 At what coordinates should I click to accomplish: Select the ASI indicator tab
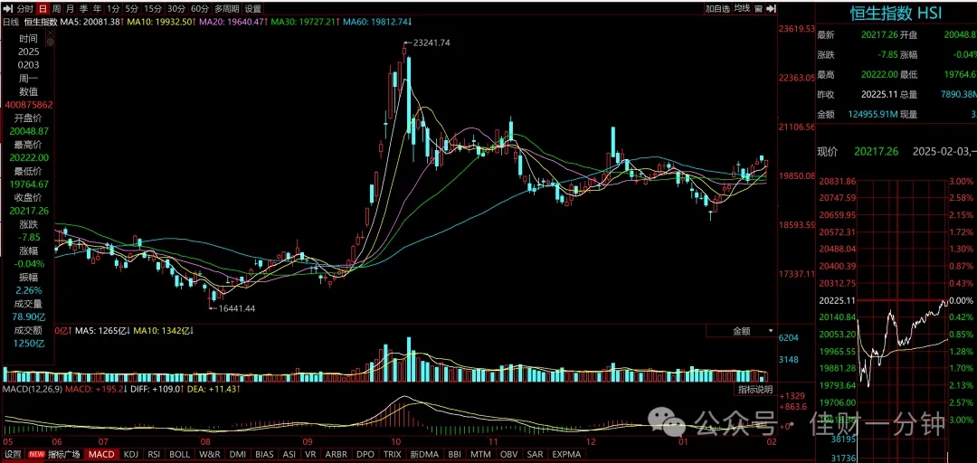point(289,454)
